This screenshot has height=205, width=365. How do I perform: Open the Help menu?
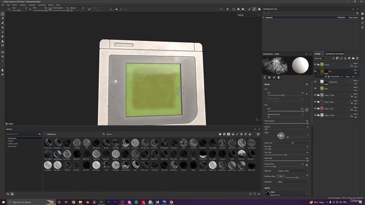(58, 5)
